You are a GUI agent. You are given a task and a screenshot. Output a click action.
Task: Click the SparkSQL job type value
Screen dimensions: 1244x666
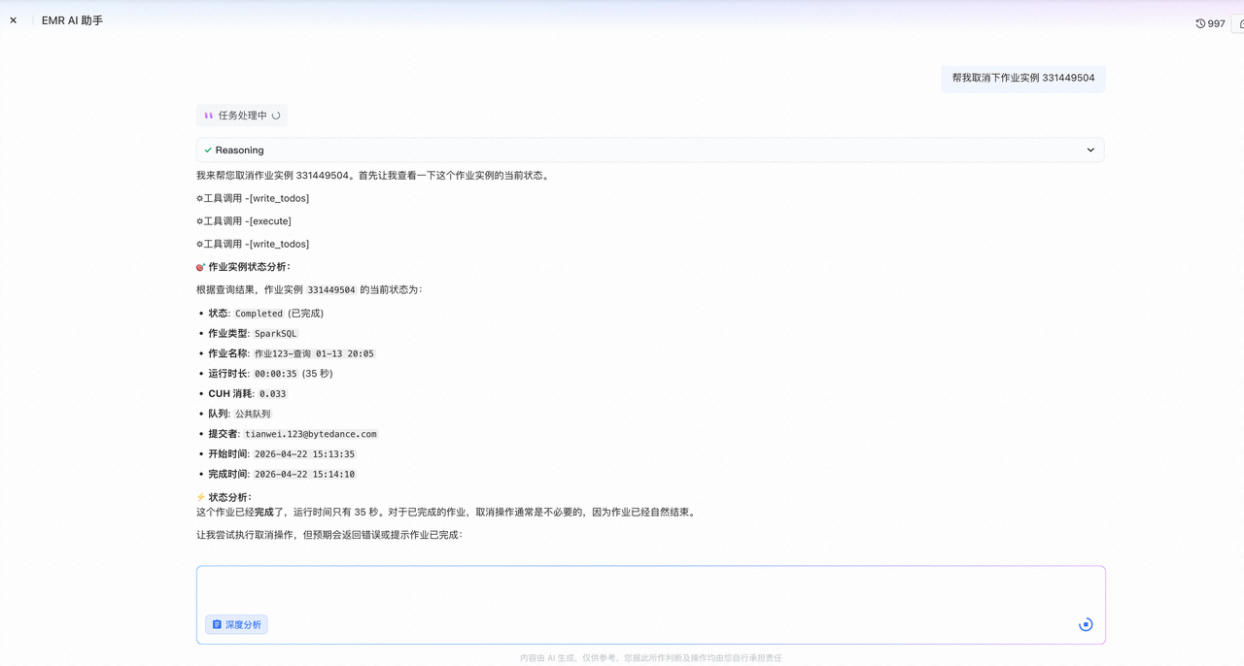click(276, 334)
